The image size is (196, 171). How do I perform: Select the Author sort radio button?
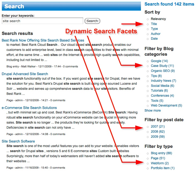(148, 34)
